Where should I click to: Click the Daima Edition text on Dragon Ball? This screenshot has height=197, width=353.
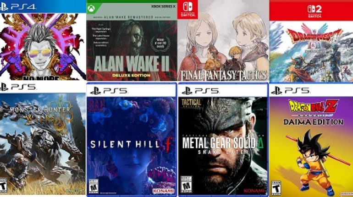313,122
